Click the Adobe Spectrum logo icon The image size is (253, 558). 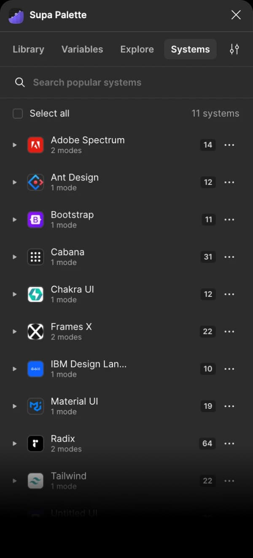pyautogui.click(x=35, y=145)
